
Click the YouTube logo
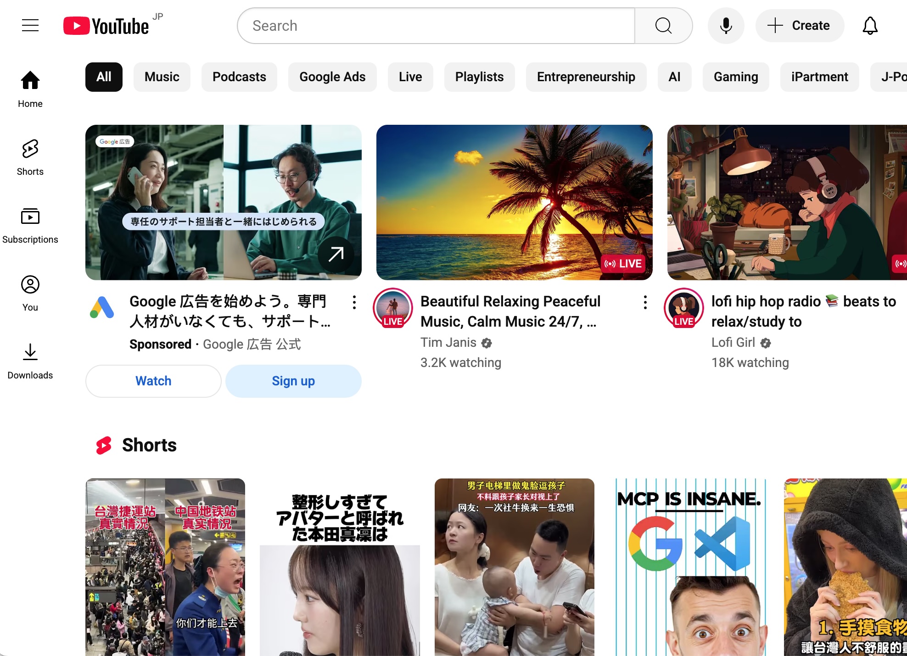[x=106, y=26]
